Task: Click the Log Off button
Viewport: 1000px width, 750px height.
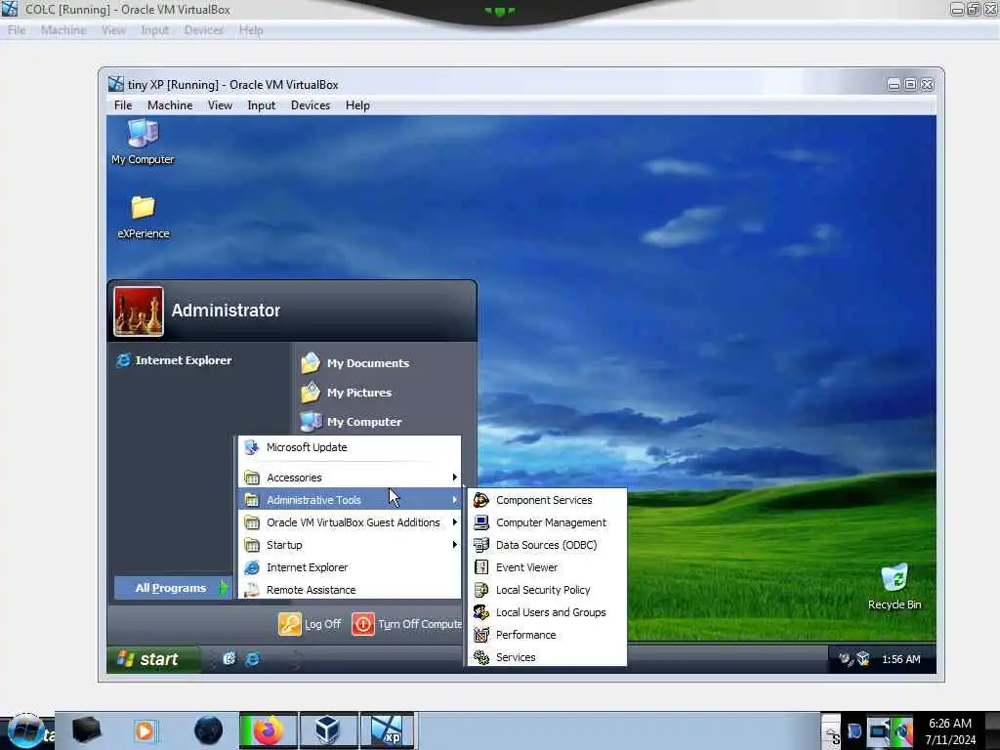Action: [311, 624]
